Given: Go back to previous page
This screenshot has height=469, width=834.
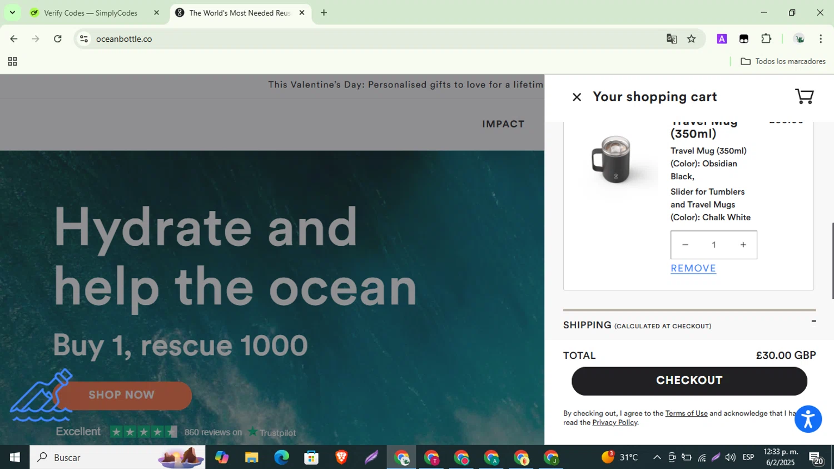Looking at the screenshot, I should (x=14, y=39).
